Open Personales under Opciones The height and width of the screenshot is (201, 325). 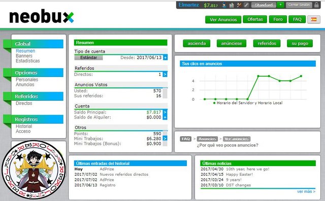[x=27, y=79]
